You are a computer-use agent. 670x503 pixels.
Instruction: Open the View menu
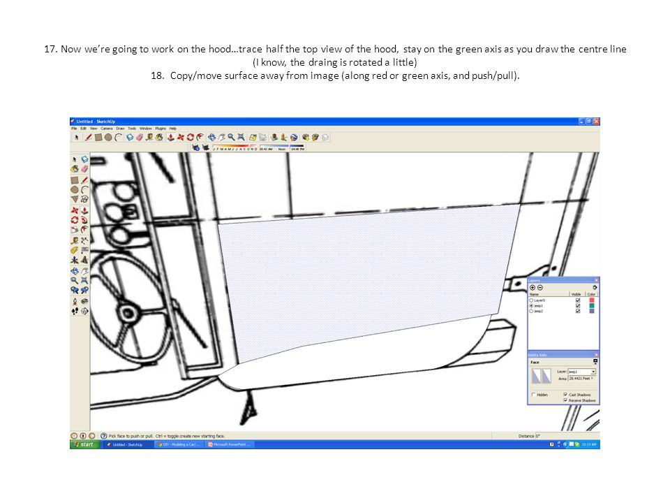(x=94, y=129)
